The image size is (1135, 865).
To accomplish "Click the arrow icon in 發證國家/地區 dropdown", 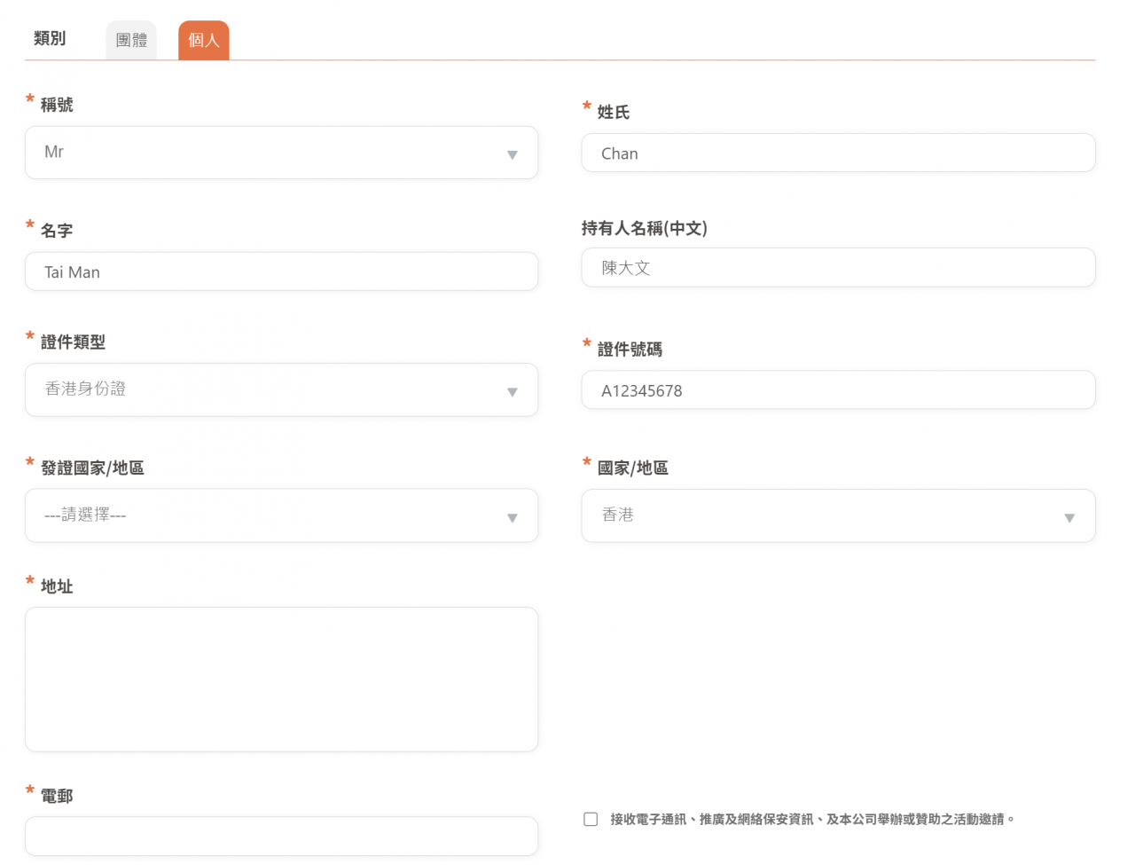I will tap(512, 517).
